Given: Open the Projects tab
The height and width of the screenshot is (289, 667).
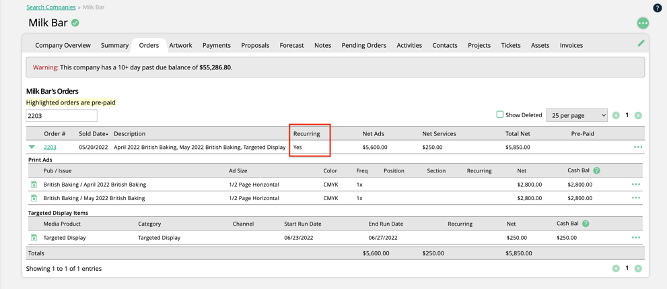Looking at the screenshot, I should (479, 45).
